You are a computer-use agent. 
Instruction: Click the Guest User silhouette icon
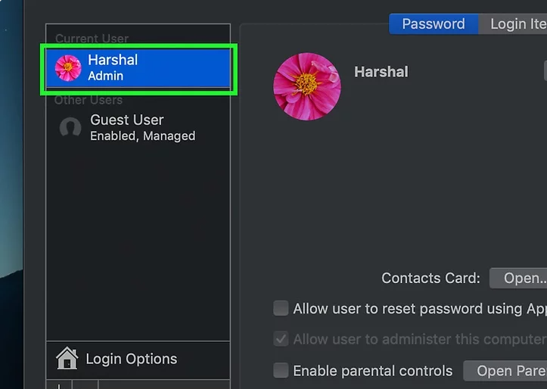[70, 128]
